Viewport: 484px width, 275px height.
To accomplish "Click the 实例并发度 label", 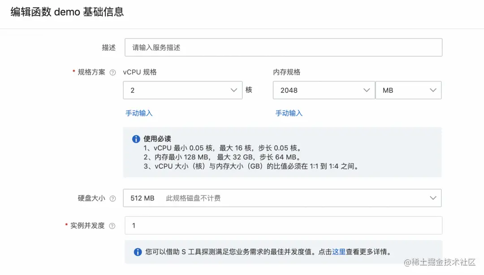I will click(x=87, y=226).
